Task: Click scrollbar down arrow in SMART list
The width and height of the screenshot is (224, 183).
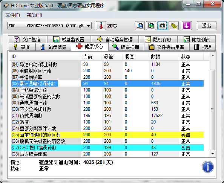Action: (x=213, y=154)
